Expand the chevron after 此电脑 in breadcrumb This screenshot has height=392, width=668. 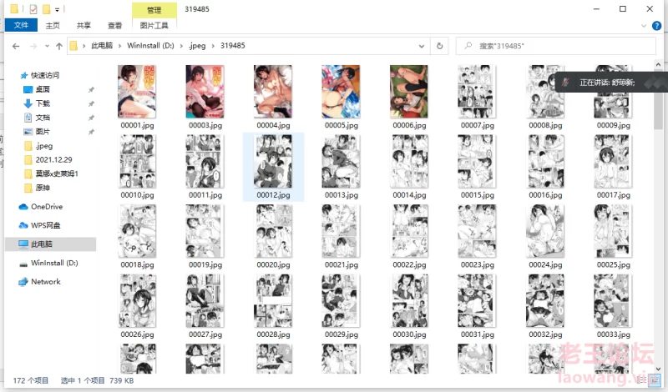point(119,46)
